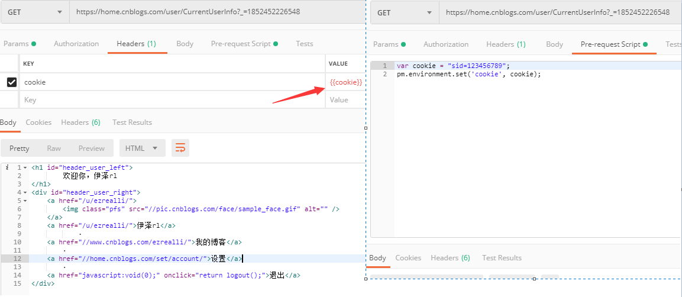Switch to the Raw response view
The image size is (682, 297).
(54, 148)
